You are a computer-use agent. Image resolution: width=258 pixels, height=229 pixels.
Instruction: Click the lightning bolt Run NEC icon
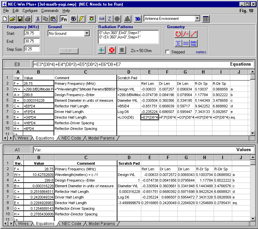[x=81, y=19]
